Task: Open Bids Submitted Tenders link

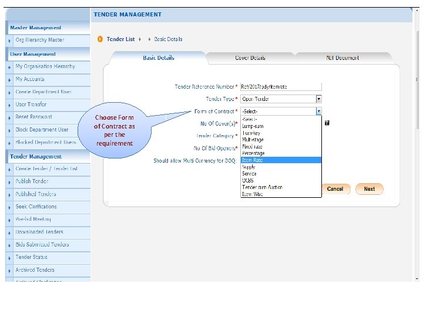Action: pos(42,244)
